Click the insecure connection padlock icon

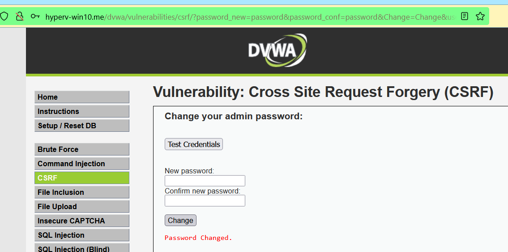pyautogui.click(x=19, y=17)
